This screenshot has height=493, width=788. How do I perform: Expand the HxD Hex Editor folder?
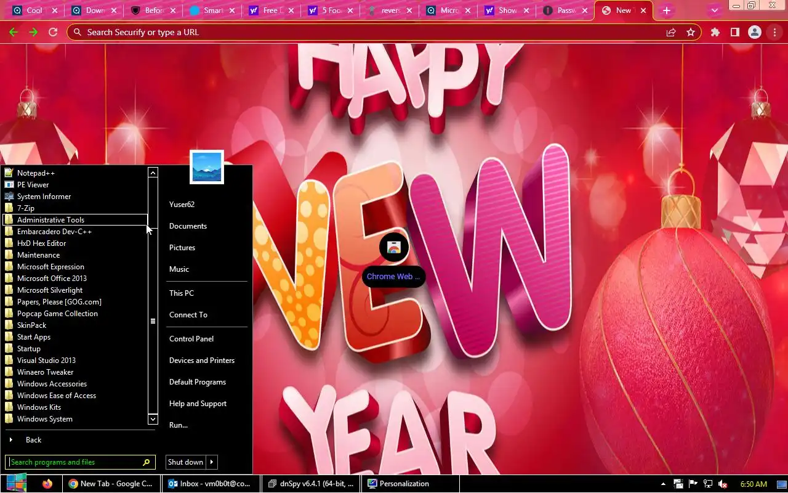click(75, 243)
